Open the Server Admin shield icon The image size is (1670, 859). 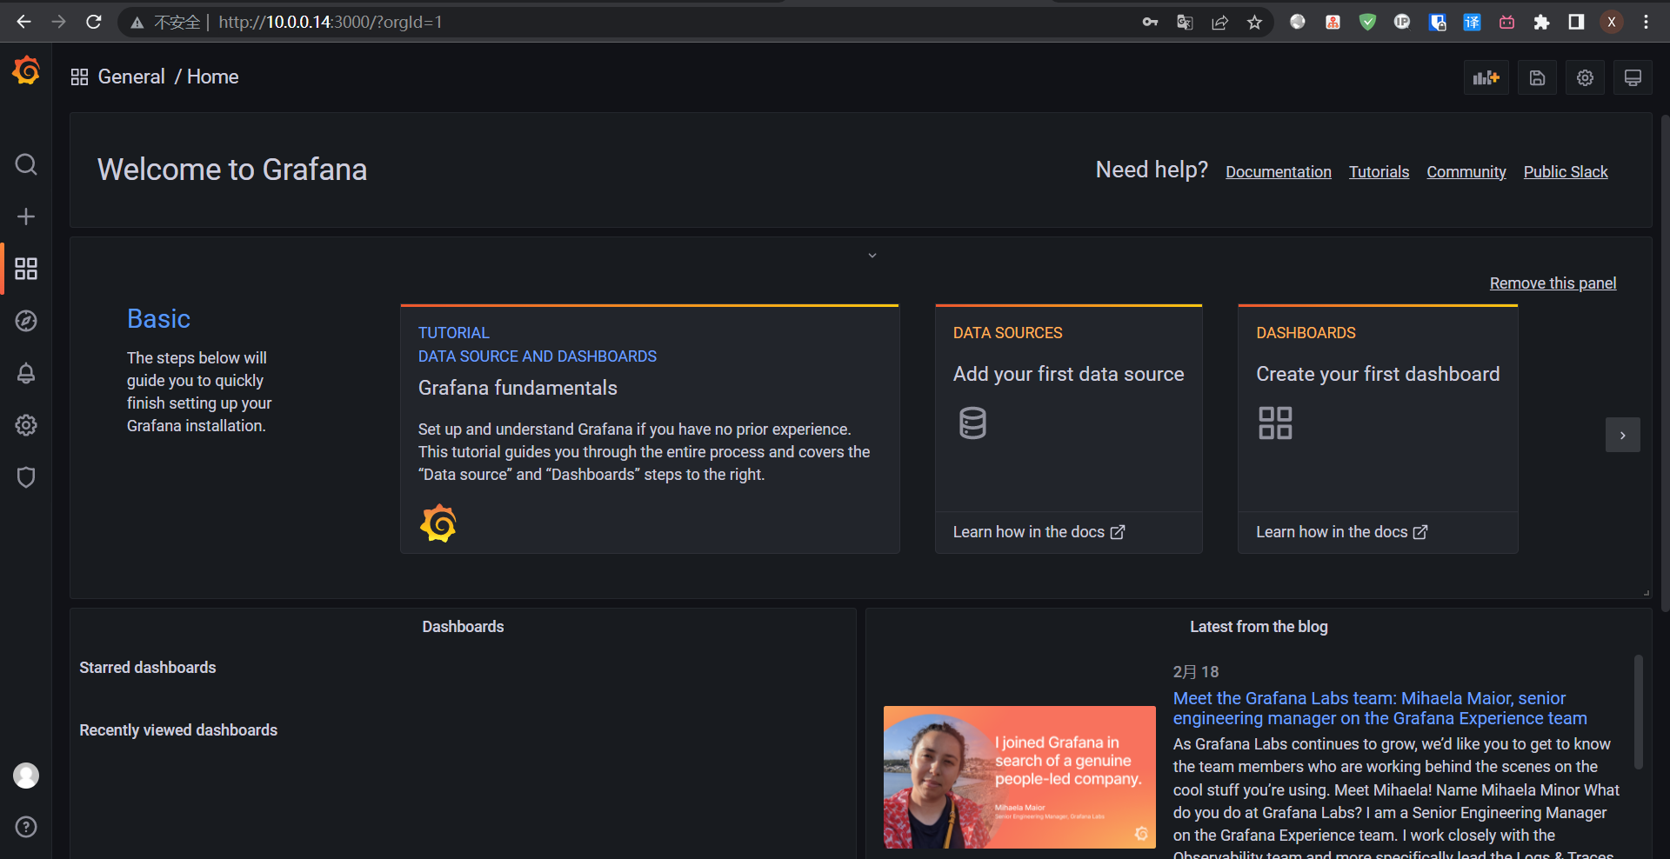(x=26, y=477)
